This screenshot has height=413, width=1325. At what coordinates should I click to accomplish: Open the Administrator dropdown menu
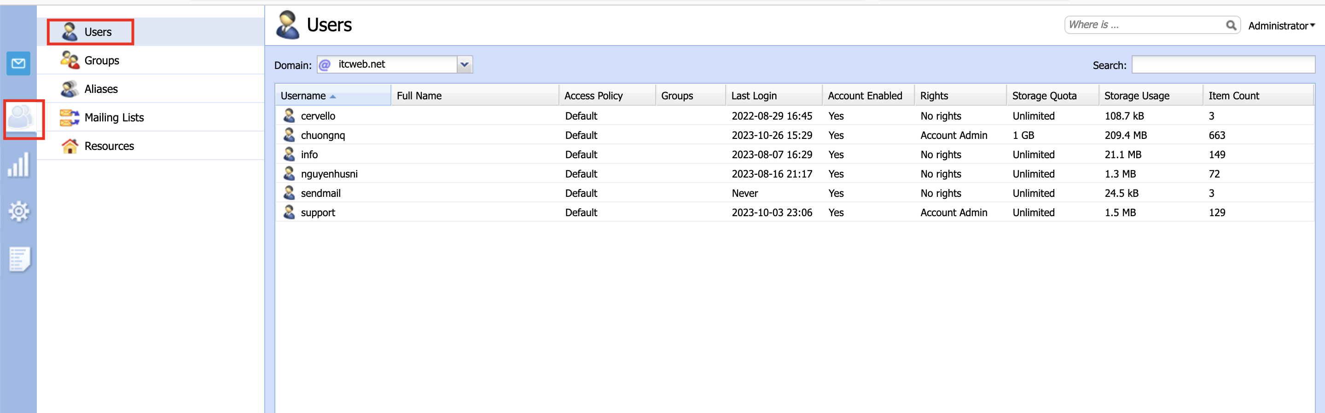[1281, 26]
